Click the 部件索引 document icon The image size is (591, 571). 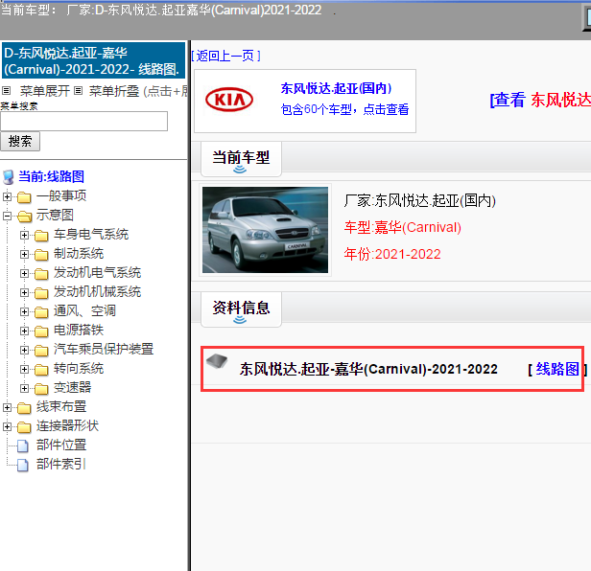tap(23, 466)
